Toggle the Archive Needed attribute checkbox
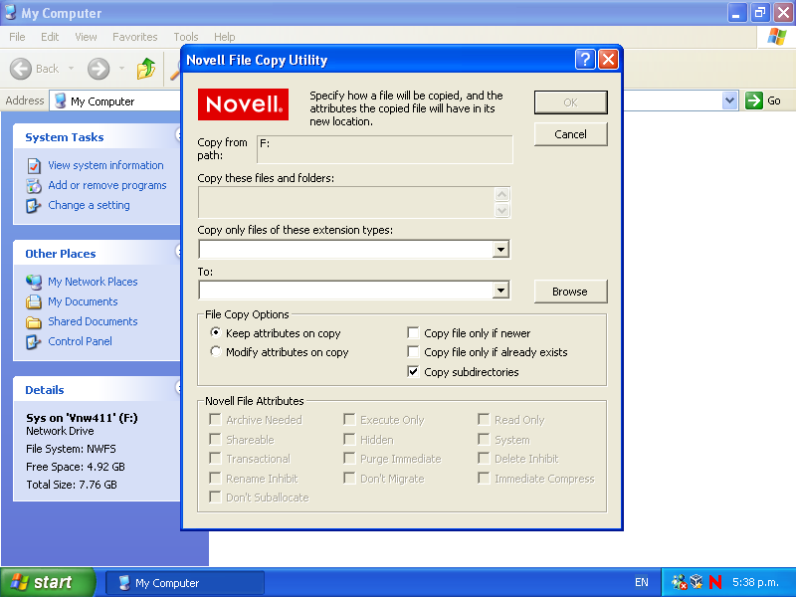Image resolution: width=796 pixels, height=597 pixels. [x=215, y=419]
